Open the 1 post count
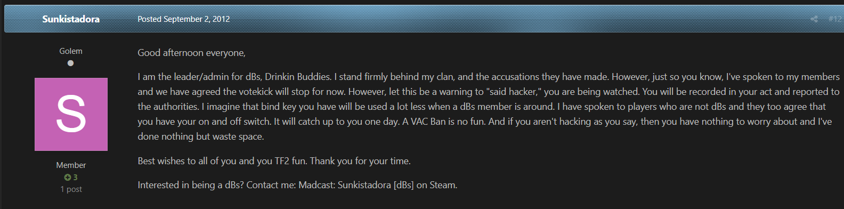Screen dimensions: 844x209 coord(71,189)
